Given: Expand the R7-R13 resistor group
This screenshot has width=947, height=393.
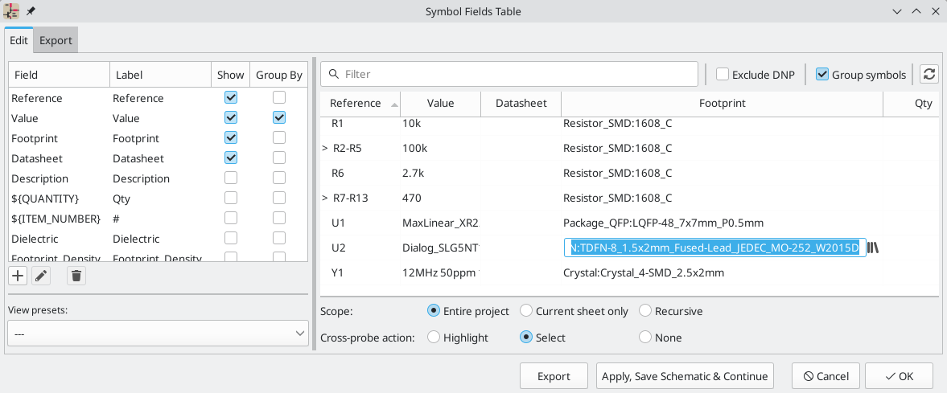Looking at the screenshot, I should tap(326, 198).
